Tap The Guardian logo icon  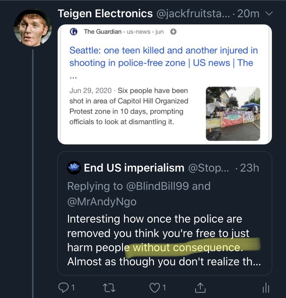[73, 32]
